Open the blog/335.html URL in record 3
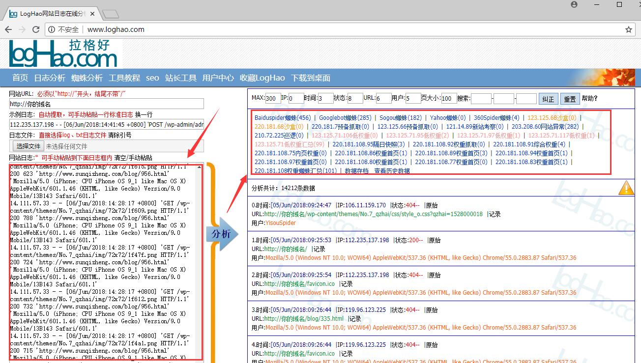The width and height of the screenshot is (641, 363). (x=304, y=319)
